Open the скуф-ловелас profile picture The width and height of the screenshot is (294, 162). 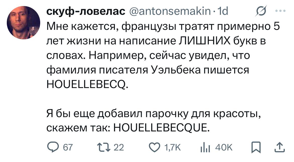coord(23,23)
